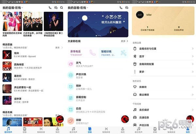Viewport: 196px width, 134px height.
Task: View the 已训练个性技能 count
Action: point(148,29)
